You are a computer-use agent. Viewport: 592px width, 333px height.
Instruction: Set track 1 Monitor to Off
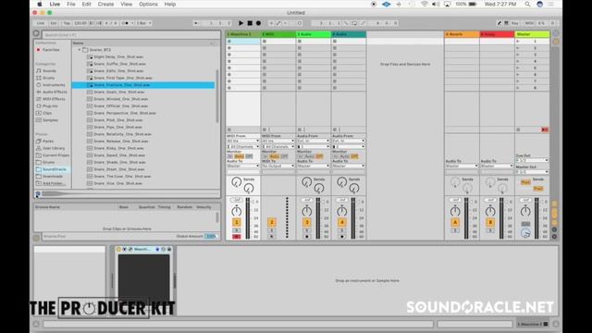tap(249, 156)
